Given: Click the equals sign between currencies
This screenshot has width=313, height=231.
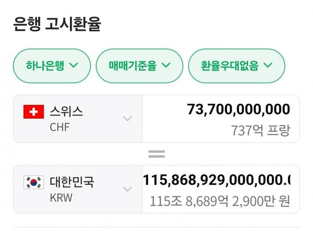Looking at the screenshot, I should click(156, 154).
